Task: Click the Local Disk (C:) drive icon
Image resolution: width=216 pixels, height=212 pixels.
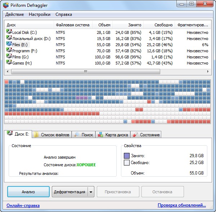Action: (x=9, y=32)
